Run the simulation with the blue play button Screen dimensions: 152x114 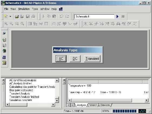click(x=117, y=16)
